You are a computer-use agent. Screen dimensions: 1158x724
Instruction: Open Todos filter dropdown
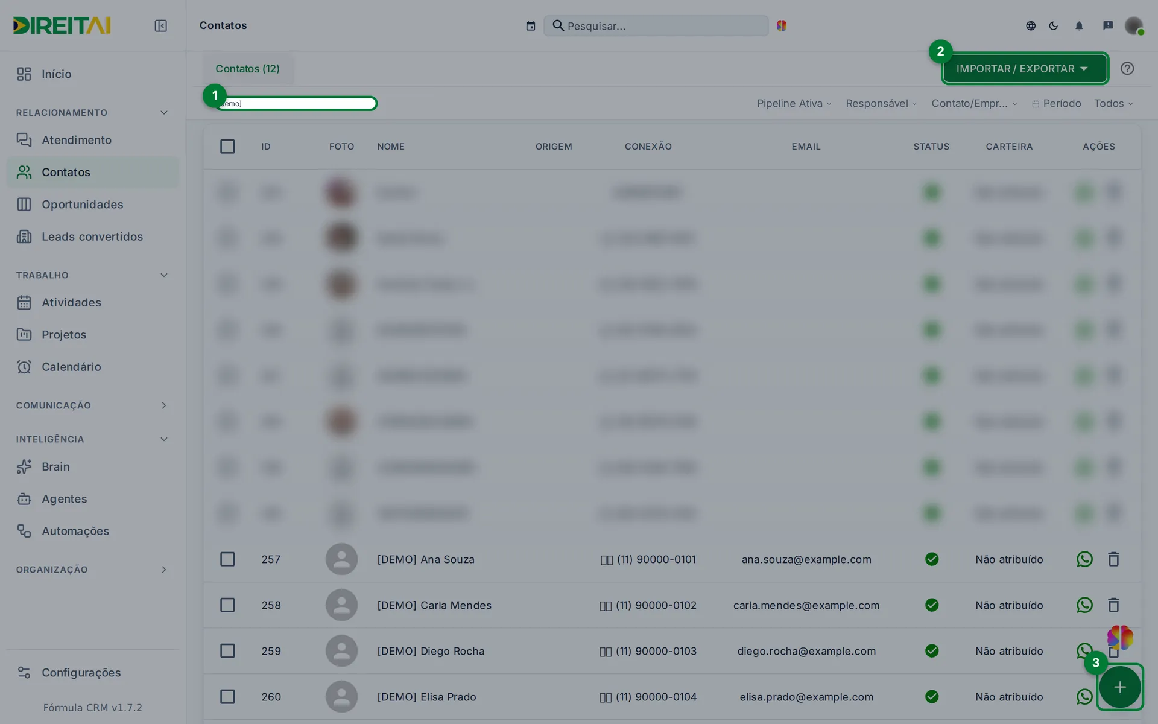[1114, 104]
